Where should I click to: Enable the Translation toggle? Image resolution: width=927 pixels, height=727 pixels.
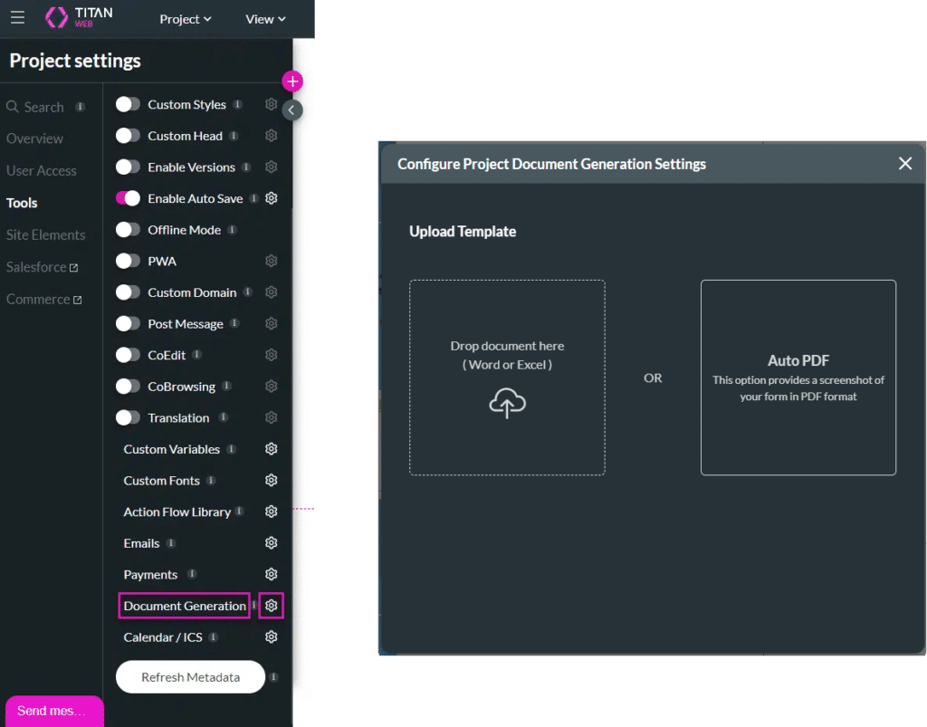[x=129, y=417]
